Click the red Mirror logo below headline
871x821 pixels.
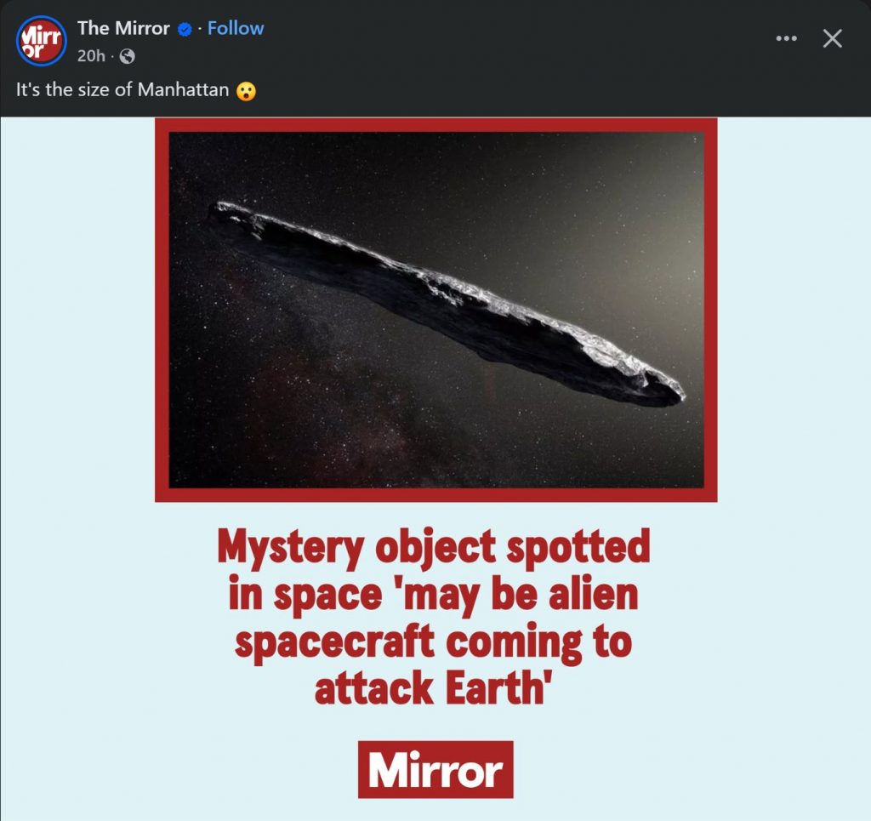point(435,770)
